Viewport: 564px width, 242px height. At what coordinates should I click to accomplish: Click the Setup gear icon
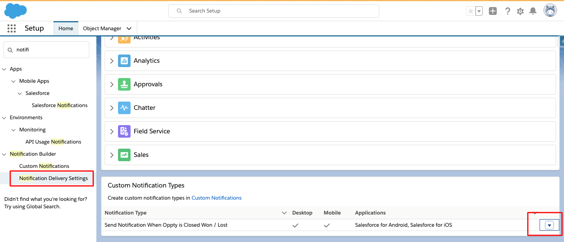point(520,11)
